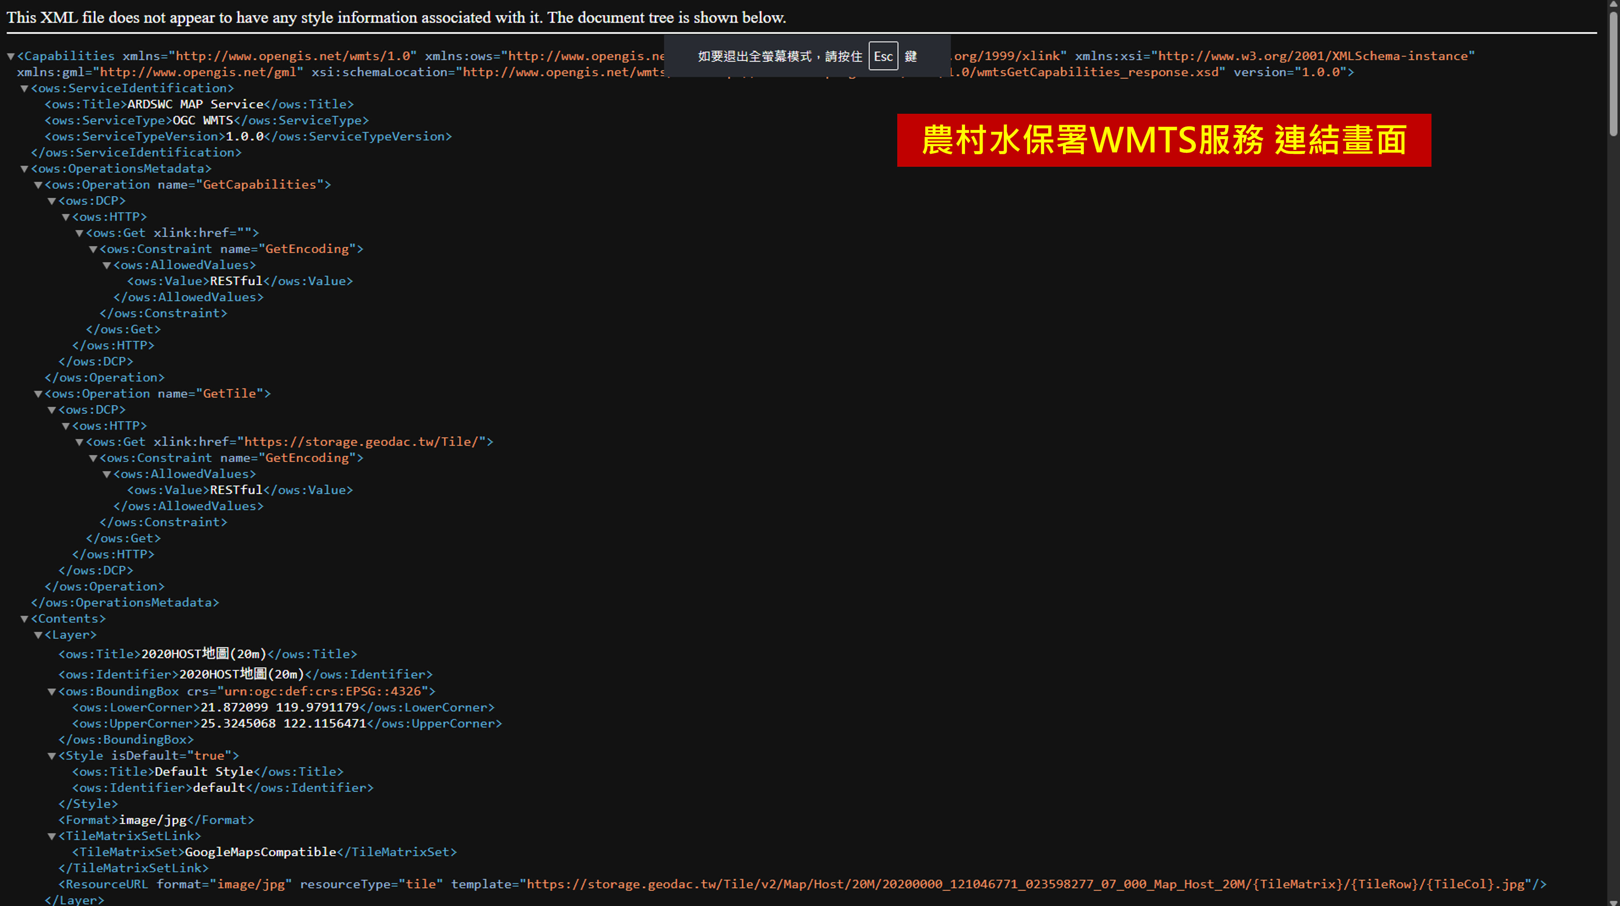Image resolution: width=1620 pixels, height=906 pixels.
Task: Click the red WMTS服務 banner
Action: (1163, 140)
